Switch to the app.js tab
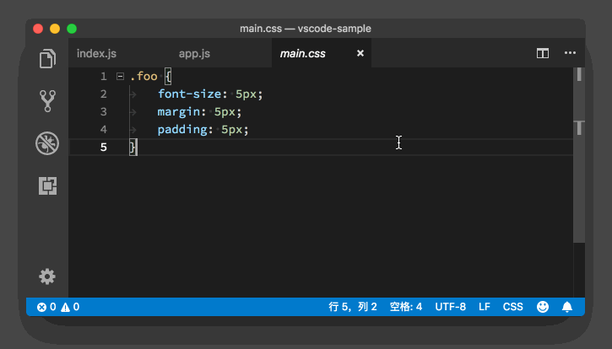Viewport: 612px width, 349px height. tap(194, 54)
